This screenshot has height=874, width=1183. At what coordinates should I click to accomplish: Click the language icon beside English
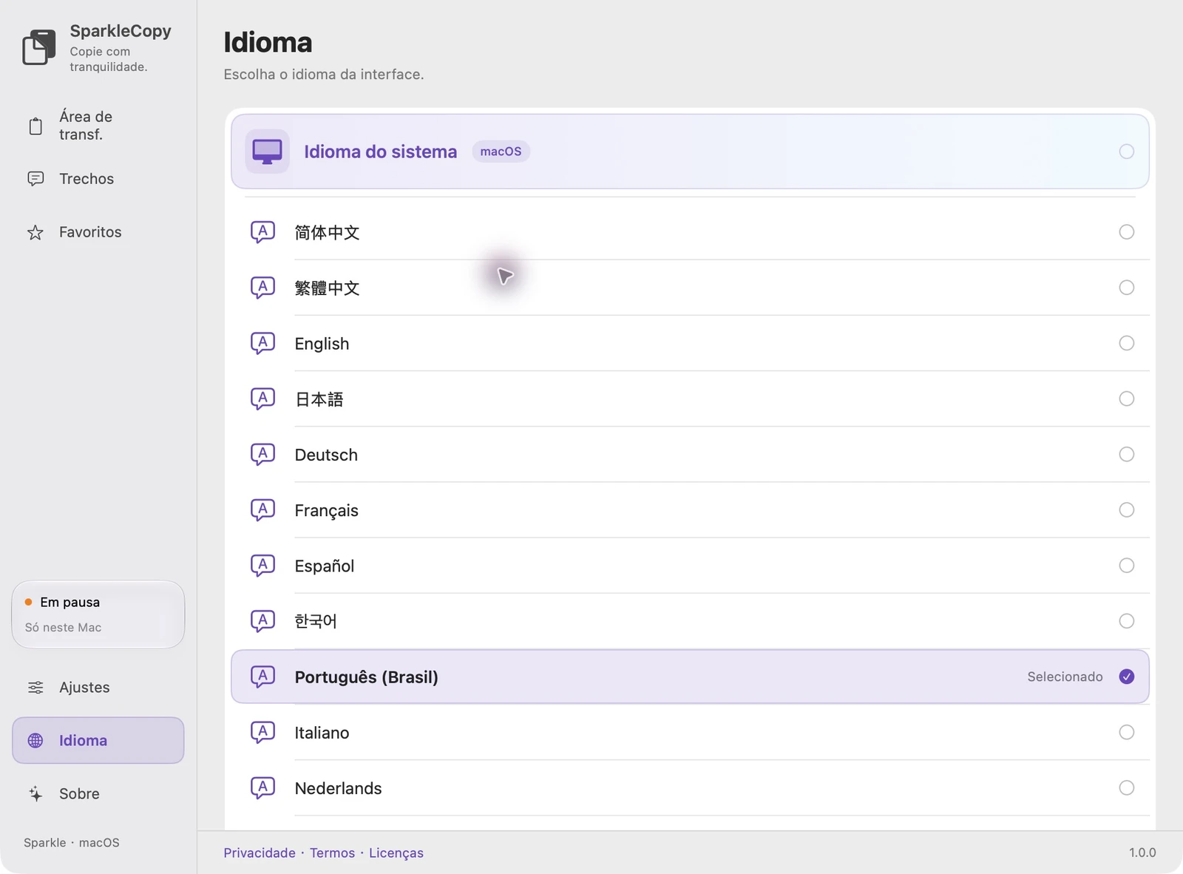pos(262,343)
